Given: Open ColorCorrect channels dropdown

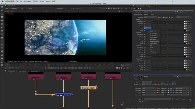Looking at the screenshot, I should 150,17.
